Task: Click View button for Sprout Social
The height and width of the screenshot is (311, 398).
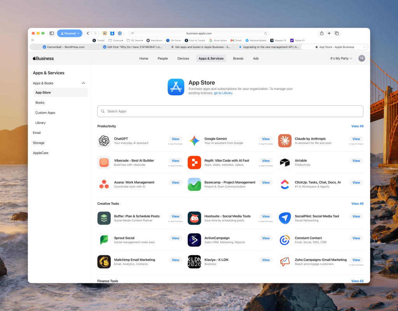Action: (175, 238)
